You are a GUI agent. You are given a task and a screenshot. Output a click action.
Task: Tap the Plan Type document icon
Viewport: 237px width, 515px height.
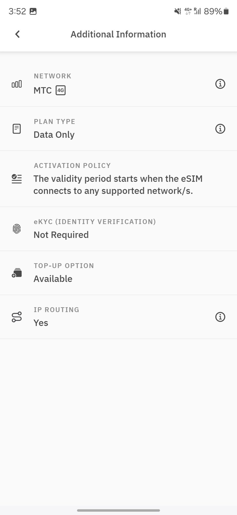(17, 129)
